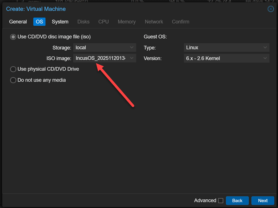This screenshot has width=278, height=208.
Task: Select Use CD/DVD disc image file radio
Action: point(13,37)
